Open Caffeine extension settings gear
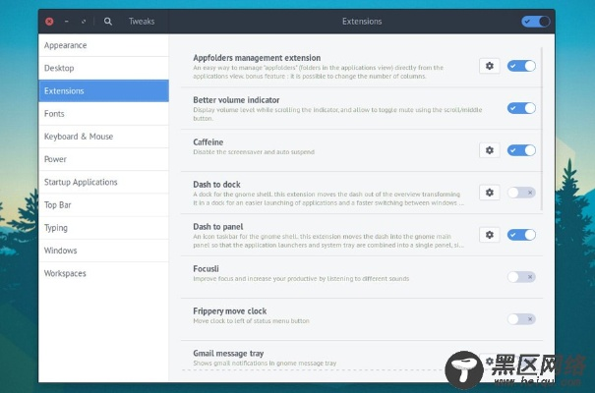The image size is (595, 393). pos(489,150)
